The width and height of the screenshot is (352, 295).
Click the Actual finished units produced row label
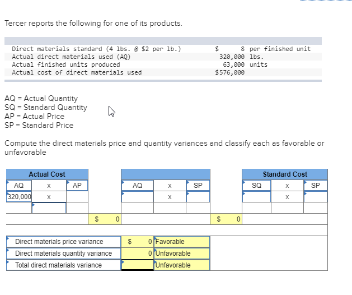pos(66,65)
